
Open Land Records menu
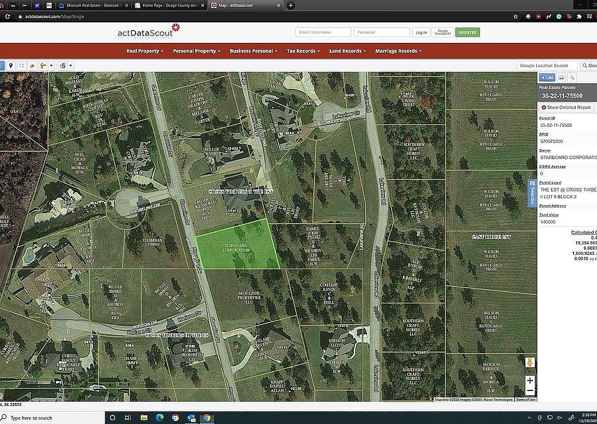coord(347,50)
